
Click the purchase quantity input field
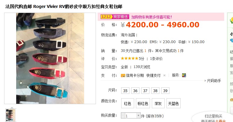click(131, 116)
